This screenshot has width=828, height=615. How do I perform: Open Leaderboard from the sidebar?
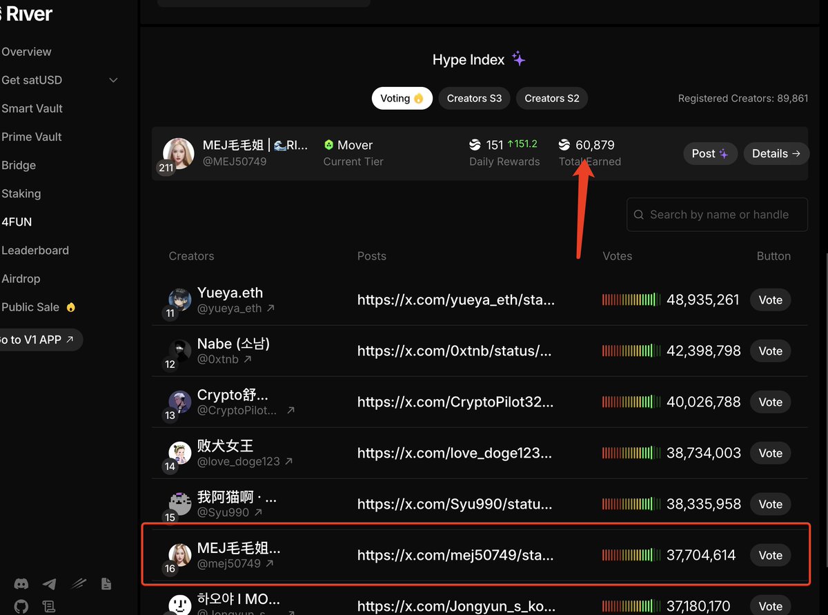click(35, 251)
